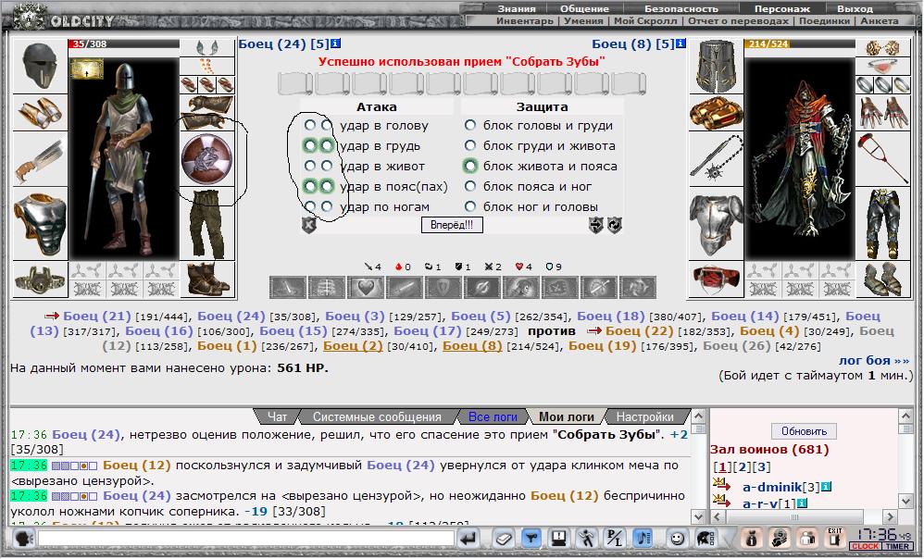Open the Настройки tab
Screen dimensions: 924x559
(644, 417)
